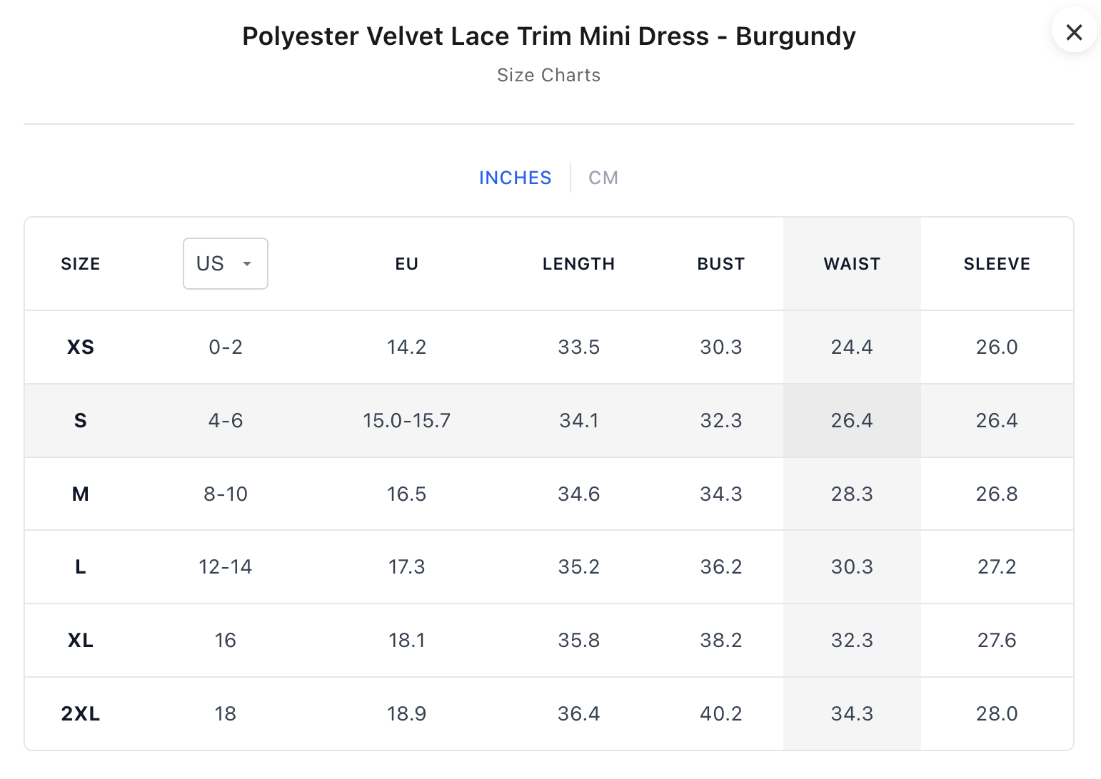
Task: Switch measurements to CM
Action: coord(603,178)
